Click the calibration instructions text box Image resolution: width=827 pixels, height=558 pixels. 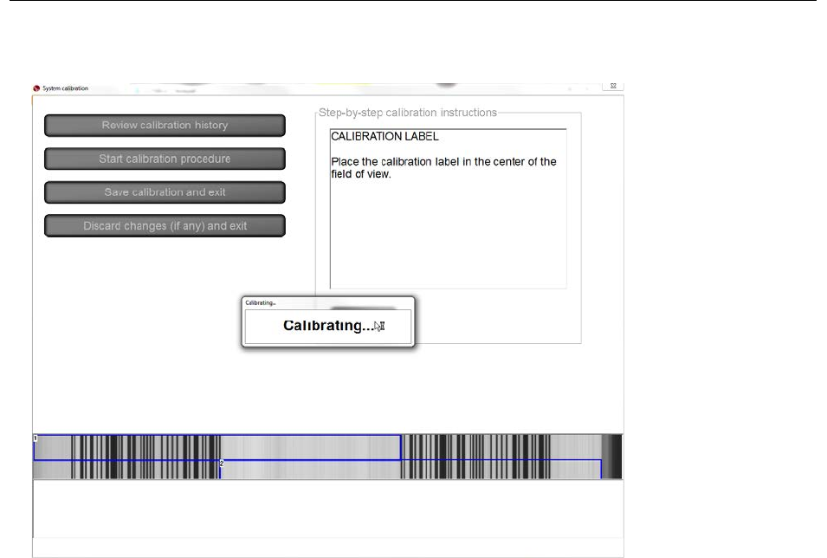pos(449,209)
